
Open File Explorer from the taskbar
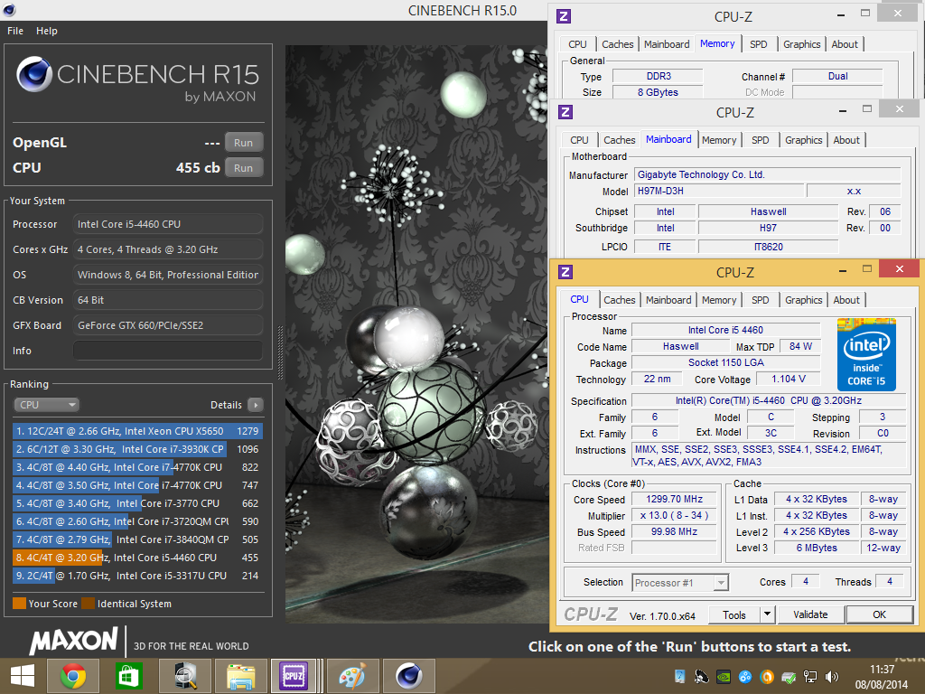click(240, 676)
